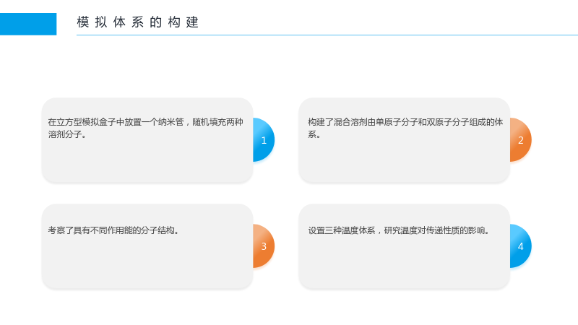
Task: Click the blue circle numbered 4
Action: pyautogui.click(x=520, y=246)
